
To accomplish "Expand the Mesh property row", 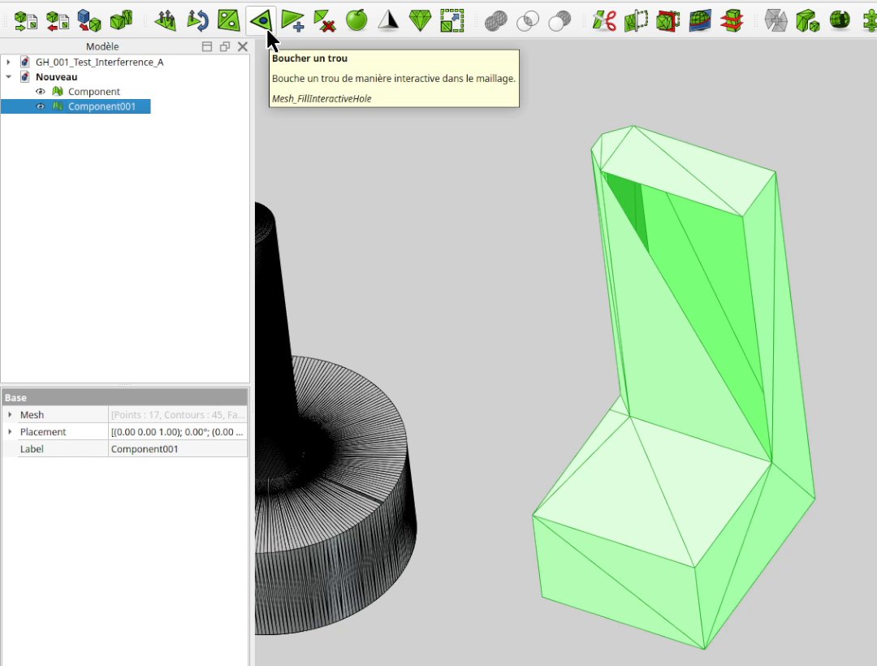I will click(x=10, y=414).
